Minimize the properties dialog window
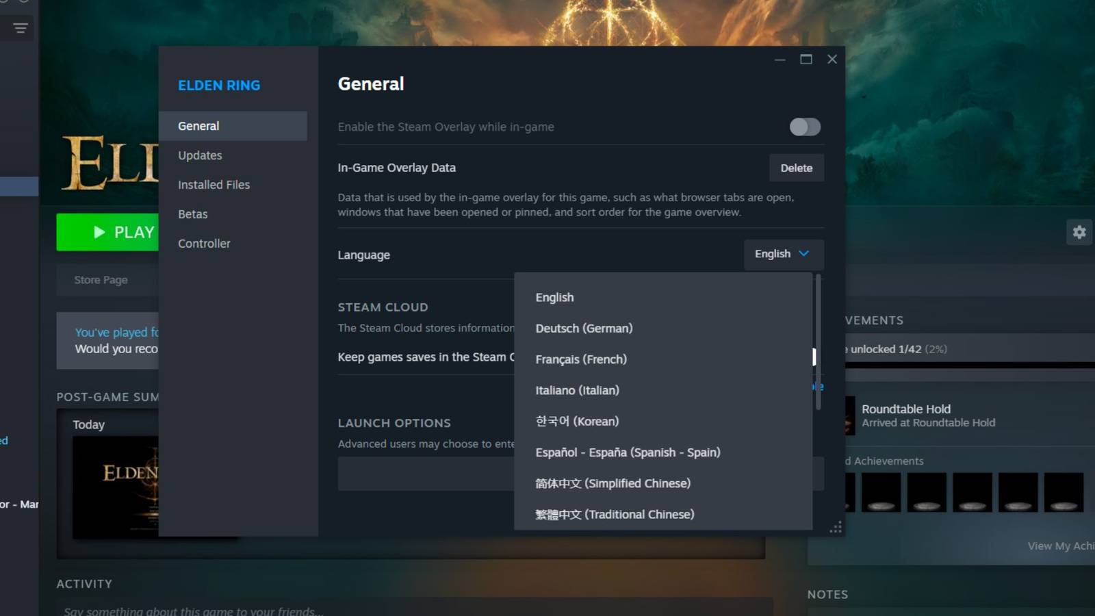 click(780, 60)
